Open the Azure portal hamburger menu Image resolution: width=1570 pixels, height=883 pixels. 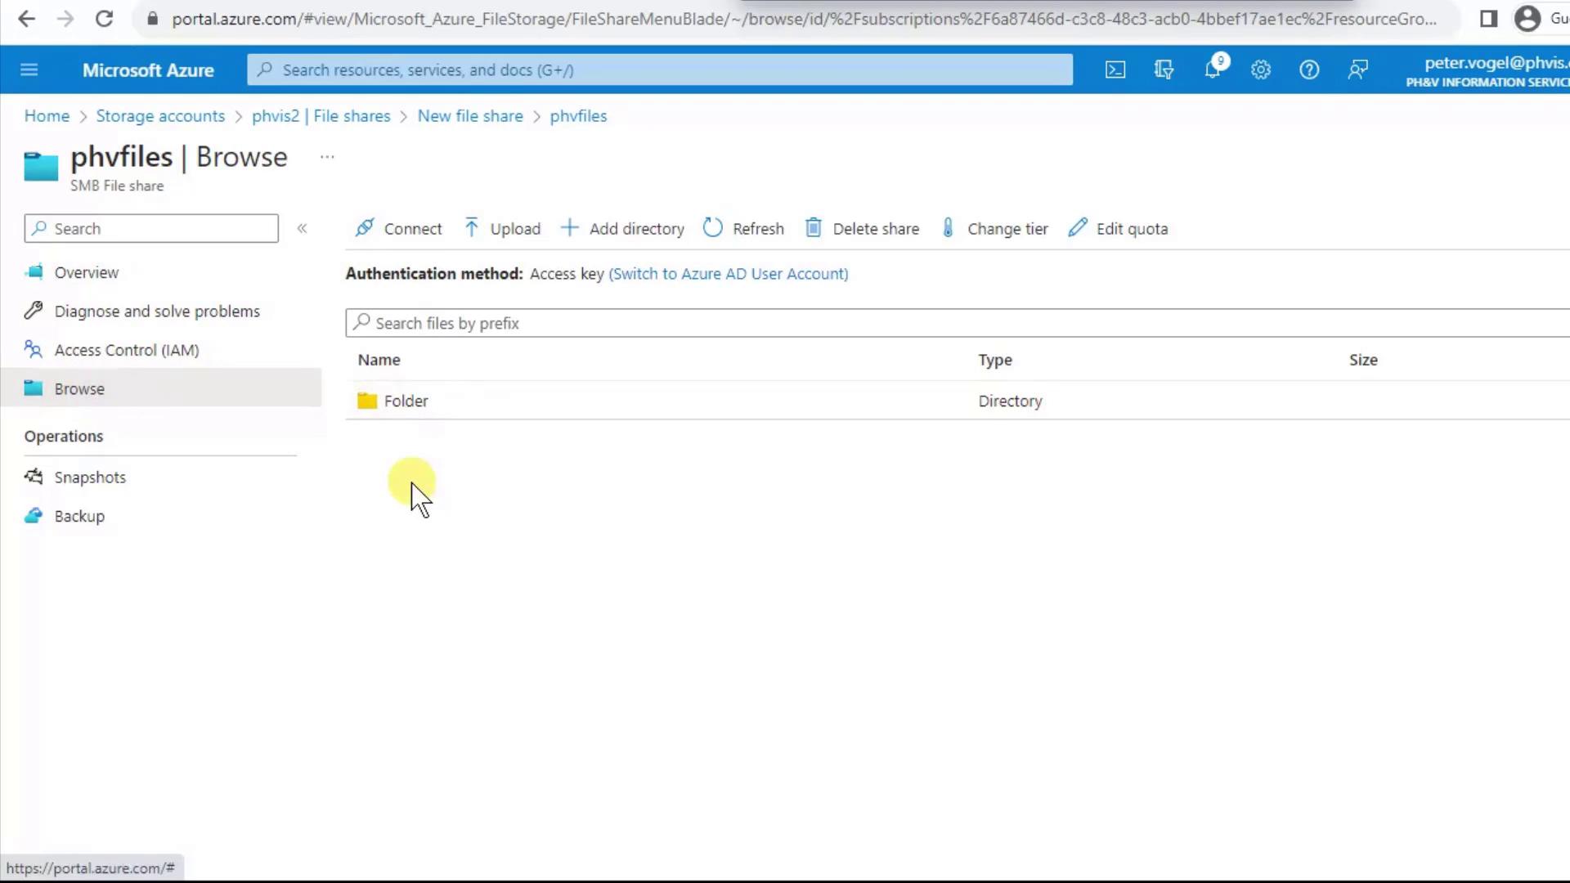pyautogui.click(x=29, y=70)
